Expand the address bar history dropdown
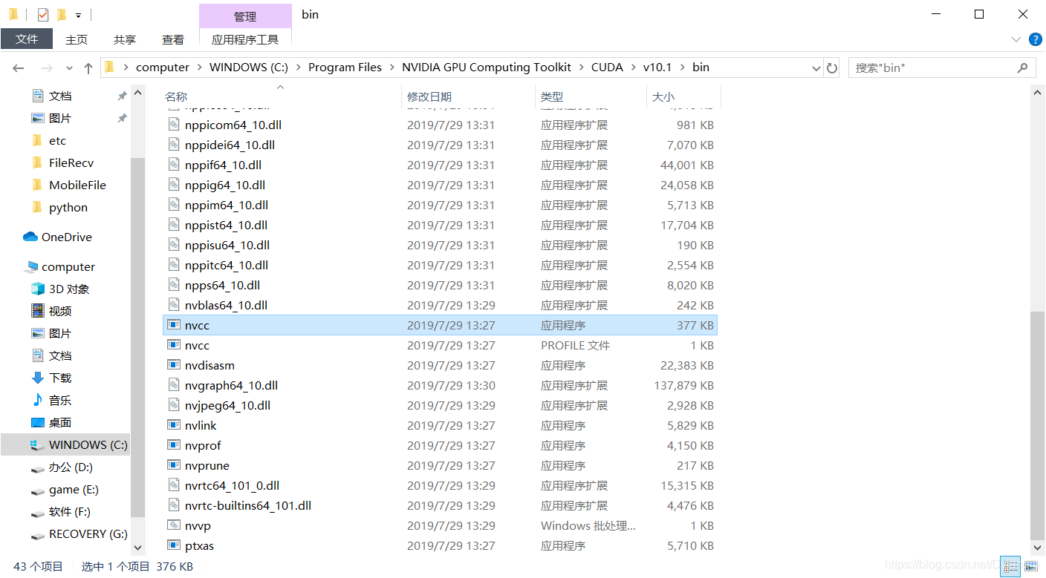 pos(816,68)
